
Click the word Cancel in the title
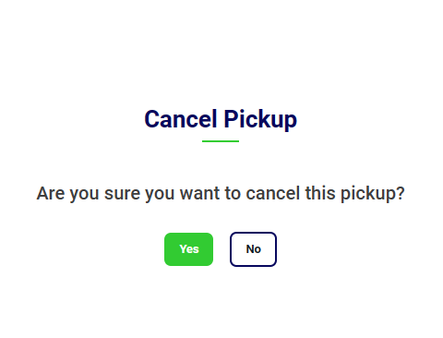tap(181, 119)
